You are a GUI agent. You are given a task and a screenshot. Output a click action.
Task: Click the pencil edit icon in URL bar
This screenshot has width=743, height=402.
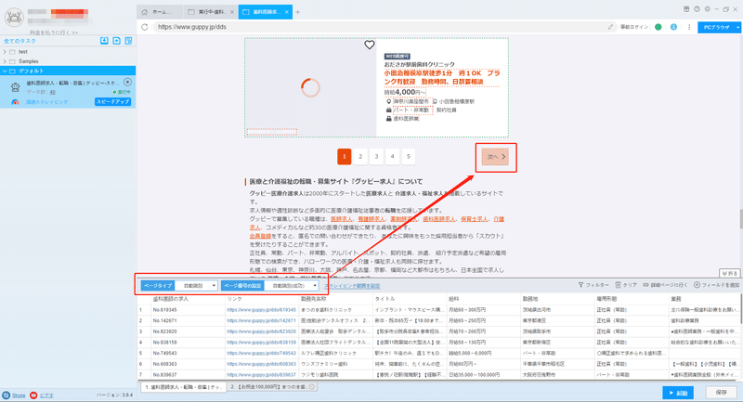pyautogui.click(x=610, y=27)
